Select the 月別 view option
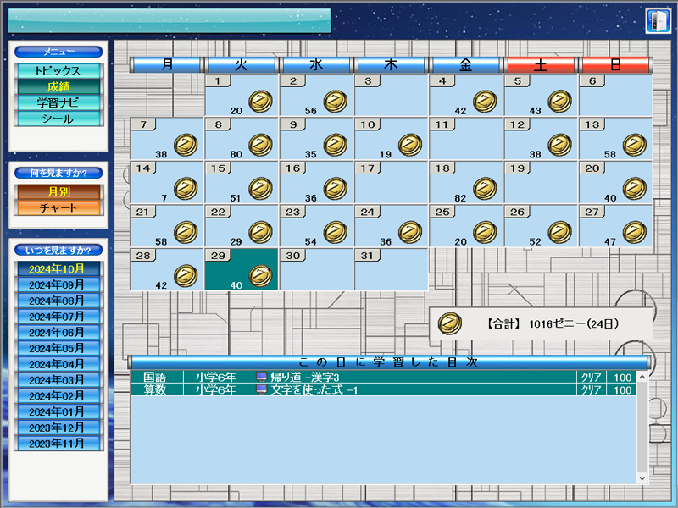678x508 pixels. tap(59, 192)
